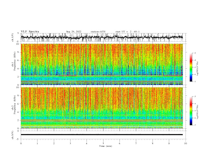Click the 'Time (min)' axis label
Image resolution: width=209 pixels, height=161 pixels.
[x=106, y=146]
